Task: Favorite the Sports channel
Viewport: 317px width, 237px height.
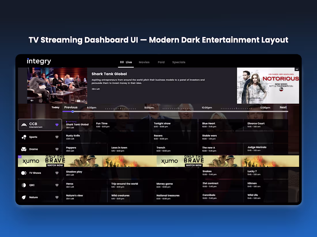Action: click(x=57, y=137)
